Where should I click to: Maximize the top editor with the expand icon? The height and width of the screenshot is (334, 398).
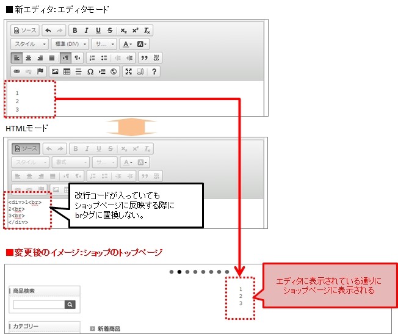point(128,71)
